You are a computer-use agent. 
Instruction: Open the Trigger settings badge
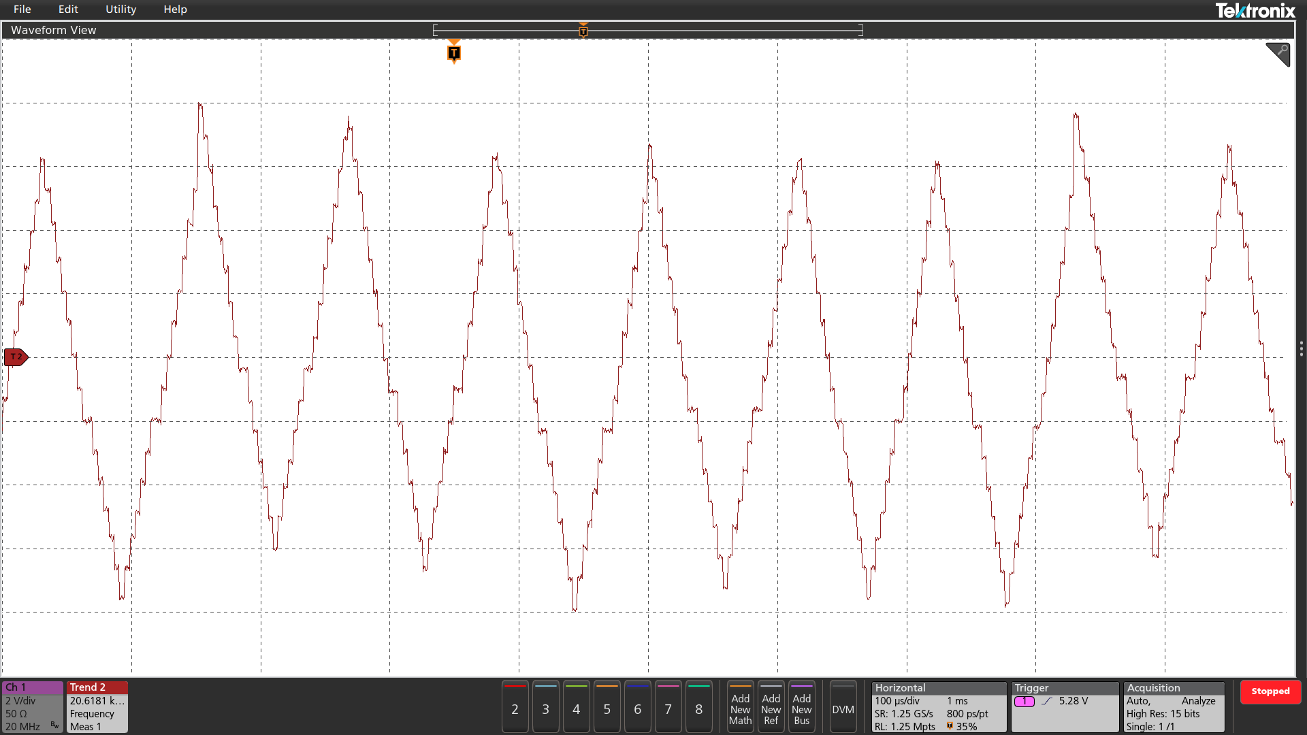click(1064, 706)
